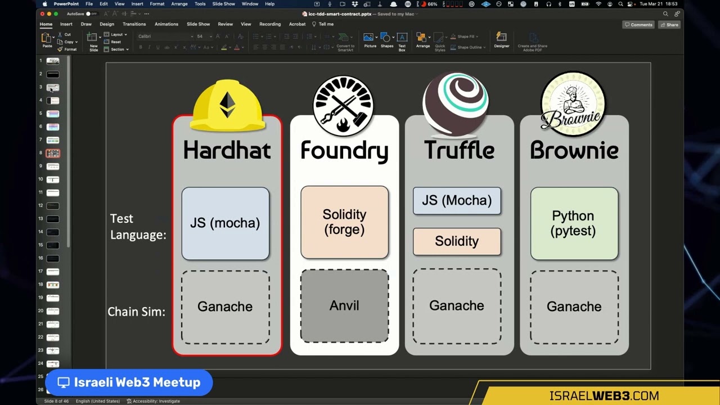Click the Format painter brush icon
The width and height of the screenshot is (720, 405).
pos(60,49)
